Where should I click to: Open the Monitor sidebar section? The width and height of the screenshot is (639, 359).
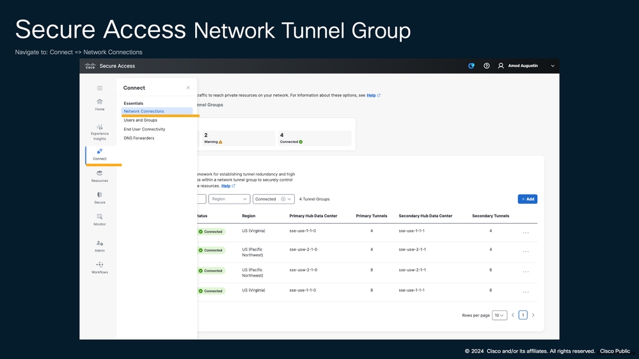(99, 220)
